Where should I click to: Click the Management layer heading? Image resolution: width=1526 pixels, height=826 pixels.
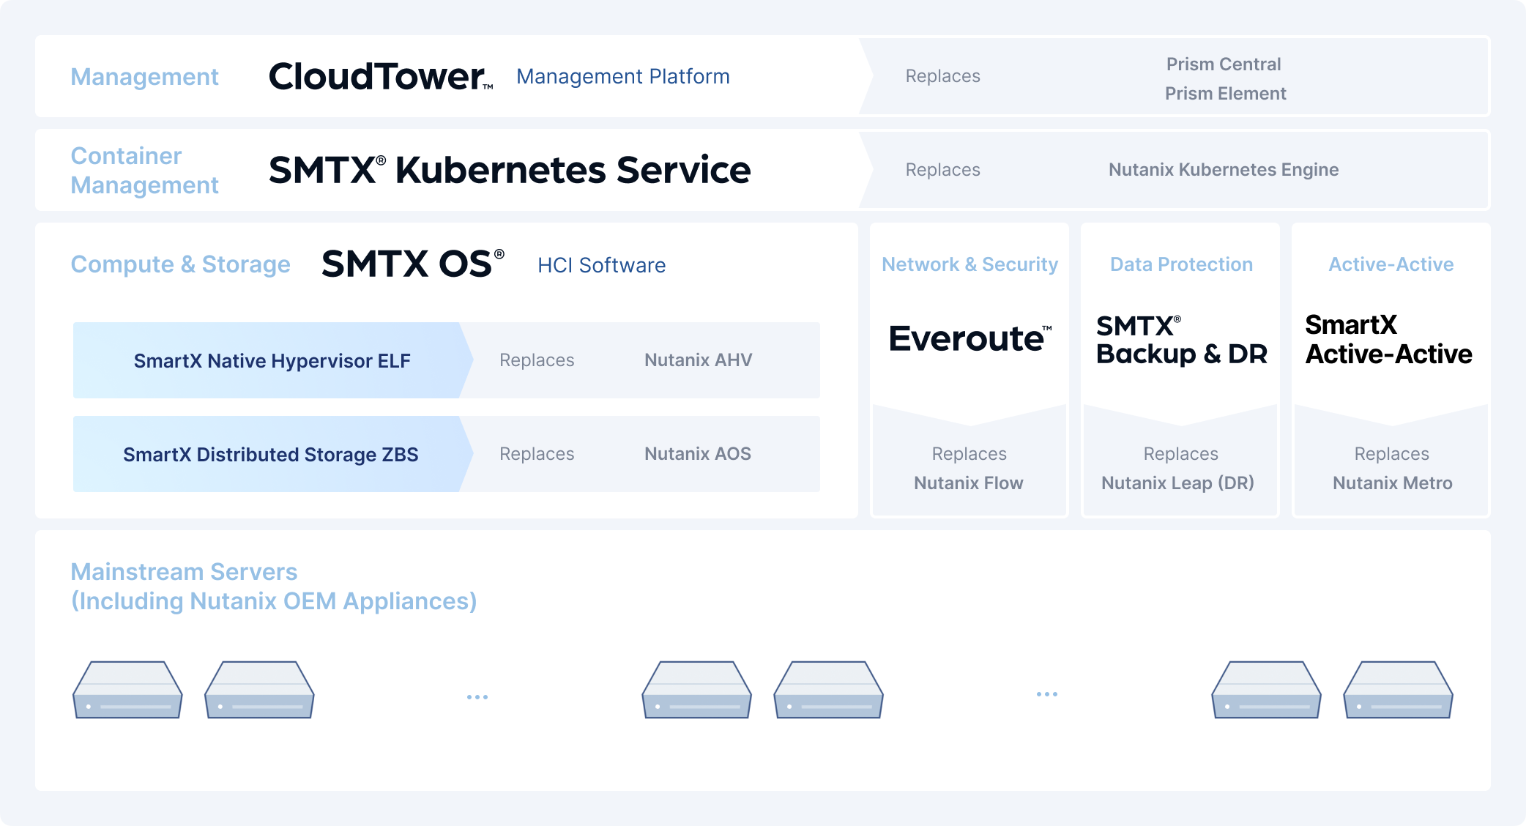144,77
